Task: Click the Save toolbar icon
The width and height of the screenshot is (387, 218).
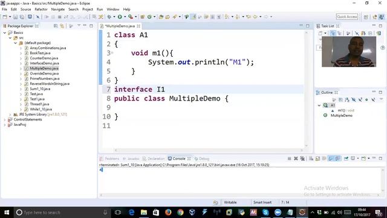Action: 15,17
